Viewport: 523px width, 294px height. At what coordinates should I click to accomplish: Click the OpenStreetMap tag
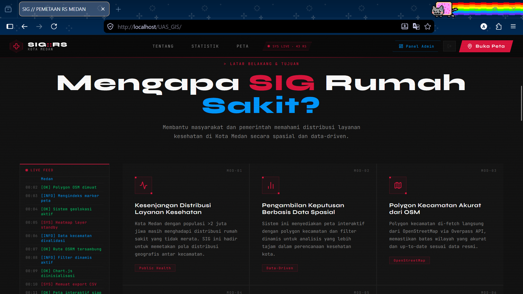tap(409, 261)
